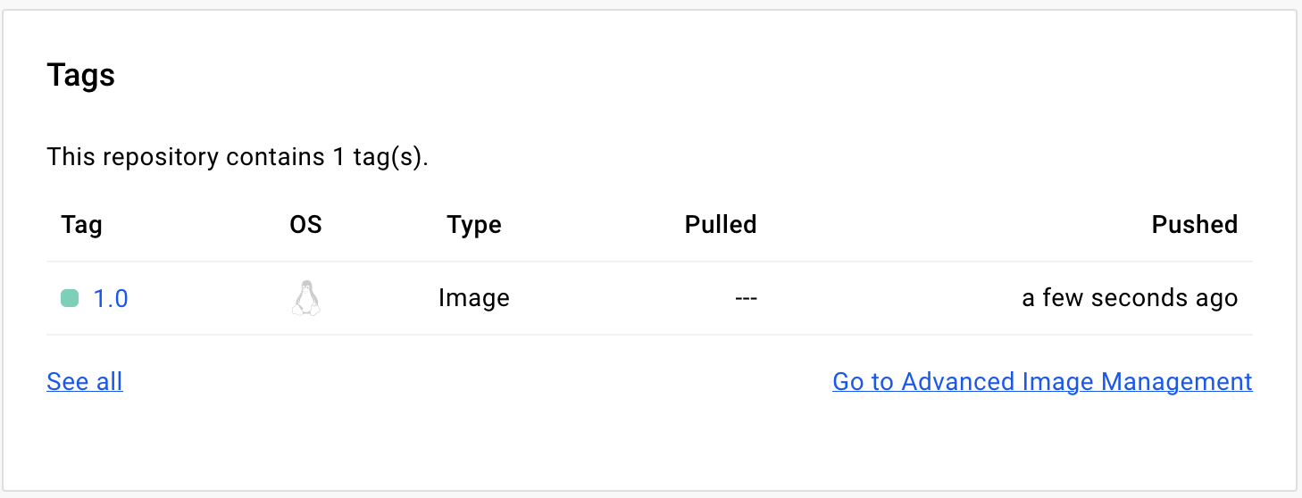Click the Linux penguin OS icon
This screenshot has height=498, width=1302.
pyautogui.click(x=305, y=298)
